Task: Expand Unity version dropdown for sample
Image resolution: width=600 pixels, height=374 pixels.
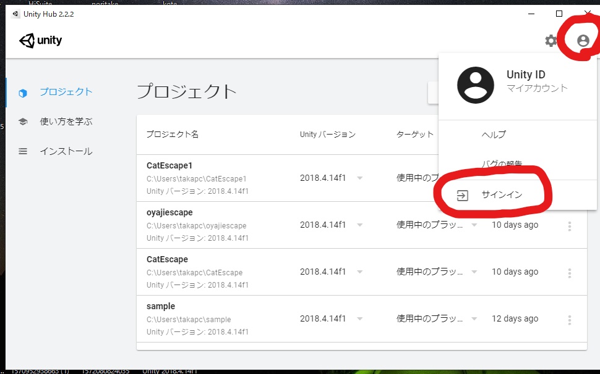Action: pyautogui.click(x=360, y=318)
